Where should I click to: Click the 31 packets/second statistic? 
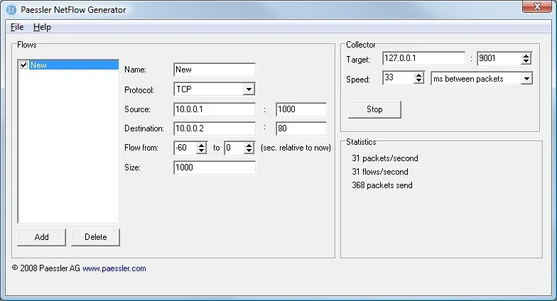coord(385,158)
